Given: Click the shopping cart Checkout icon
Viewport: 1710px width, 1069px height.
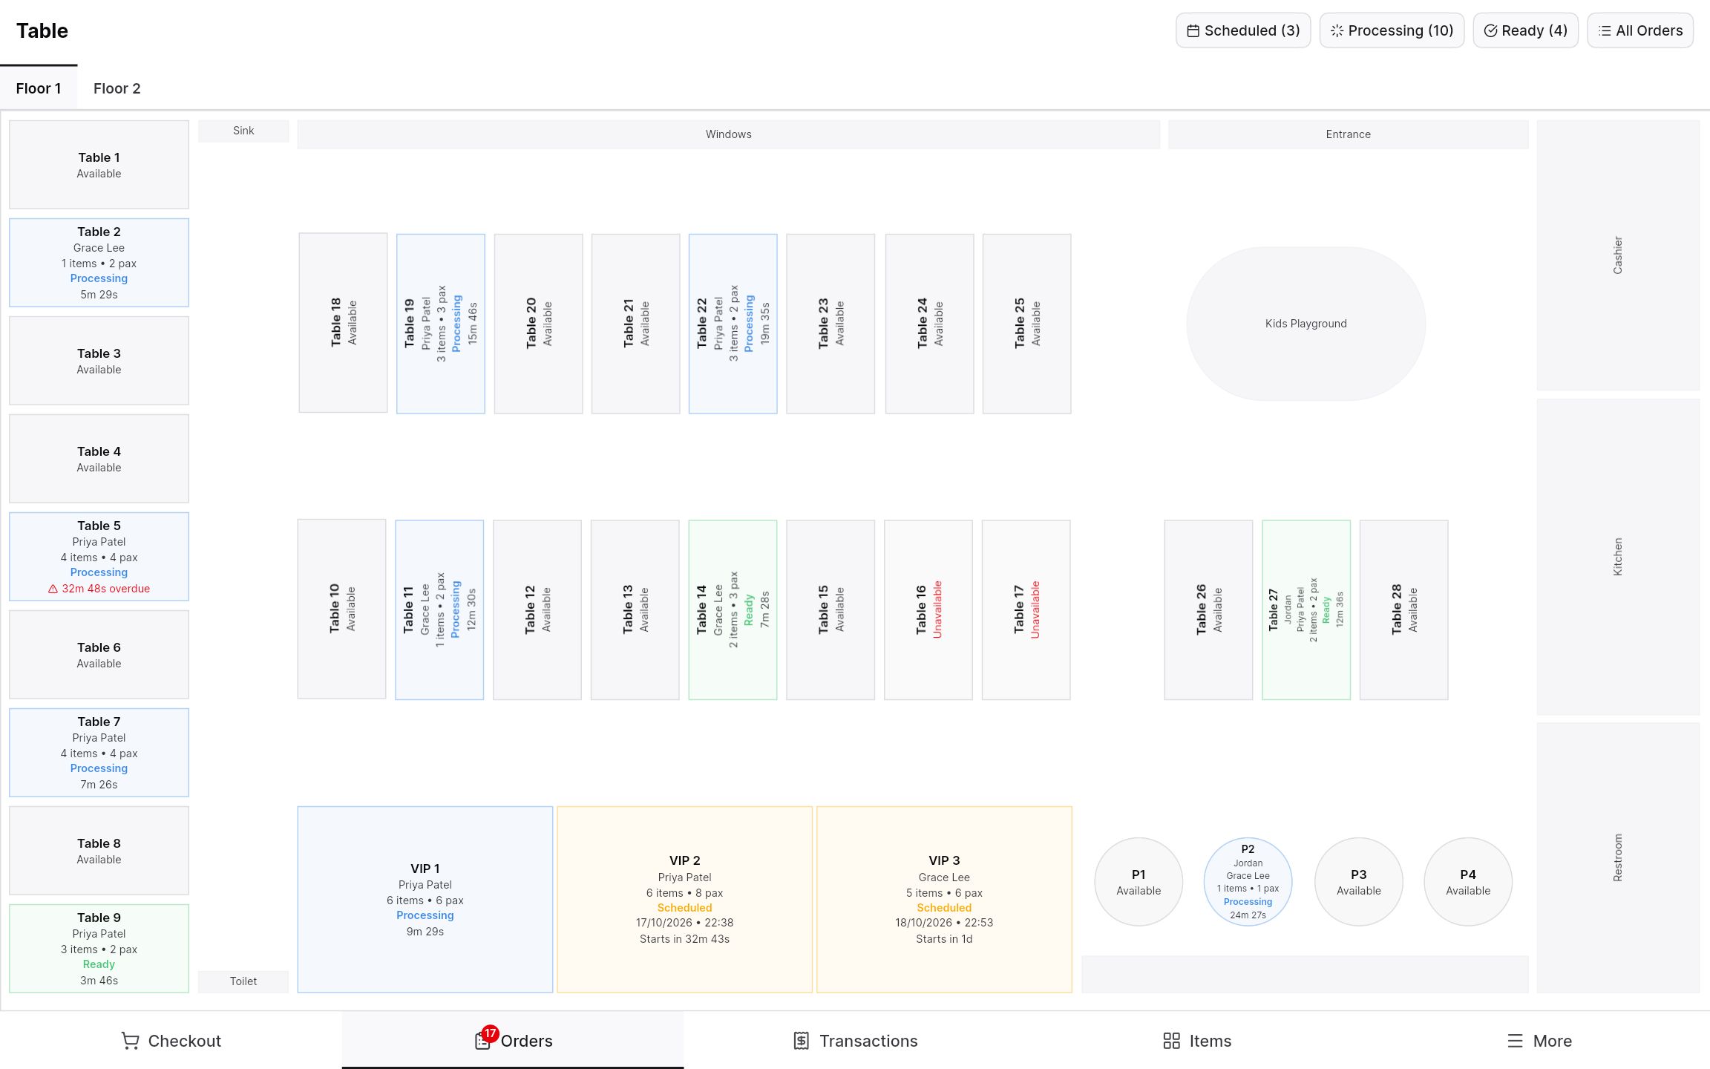Looking at the screenshot, I should click(x=130, y=1041).
